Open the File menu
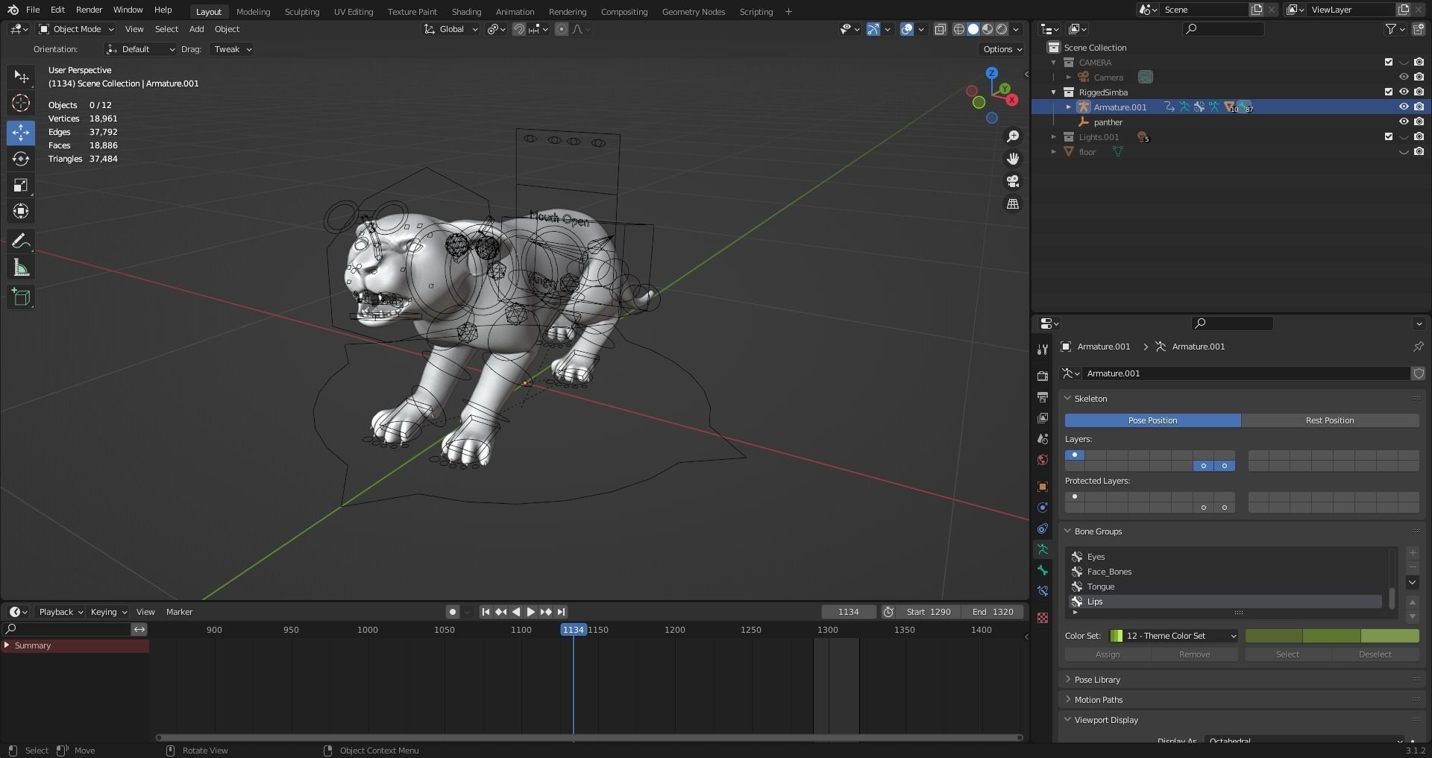Image resolution: width=1432 pixels, height=758 pixels. tap(33, 10)
